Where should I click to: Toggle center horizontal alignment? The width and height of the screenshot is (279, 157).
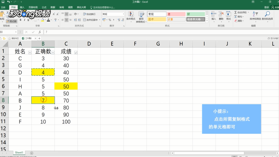66,20
